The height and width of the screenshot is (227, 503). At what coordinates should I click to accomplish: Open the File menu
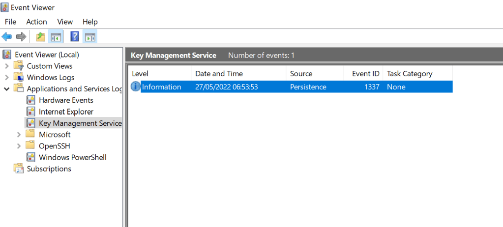click(10, 22)
